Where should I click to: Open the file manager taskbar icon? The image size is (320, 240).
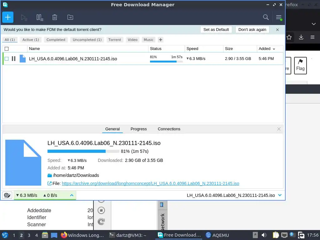coord(45,235)
